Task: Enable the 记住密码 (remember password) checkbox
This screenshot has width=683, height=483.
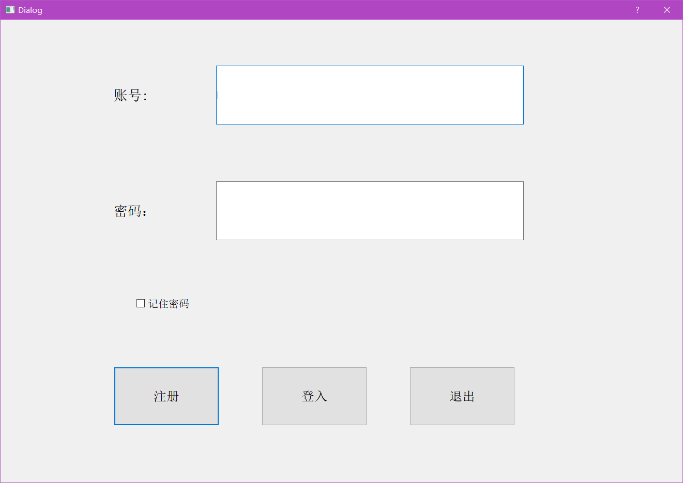Action: click(x=140, y=303)
